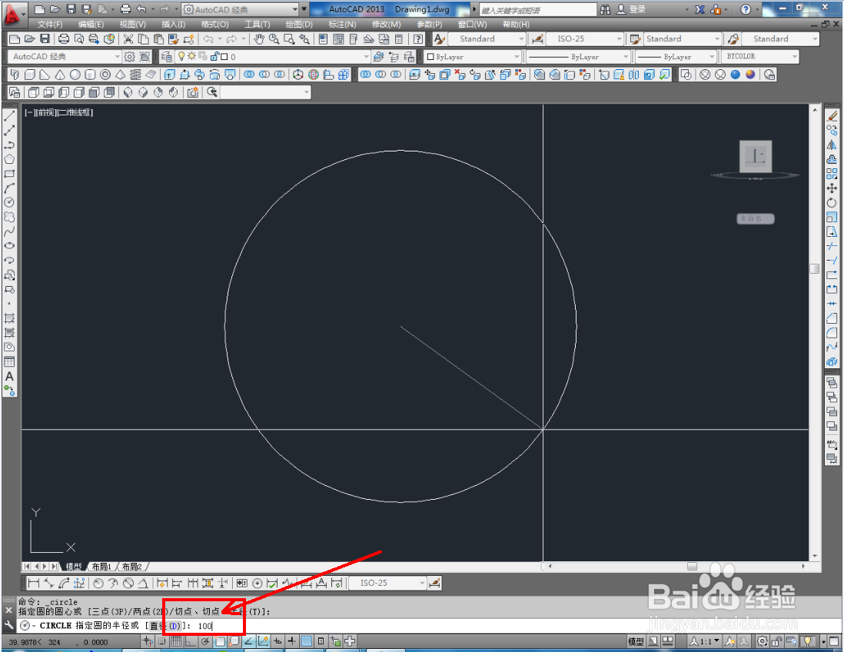
Task: Click the vertical scrollbar thumb of drawing area
Action: (814, 268)
